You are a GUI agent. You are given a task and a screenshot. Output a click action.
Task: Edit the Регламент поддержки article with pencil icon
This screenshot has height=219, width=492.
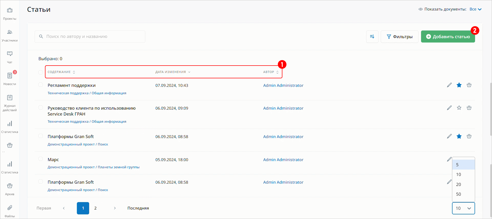click(x=449, y=85)
